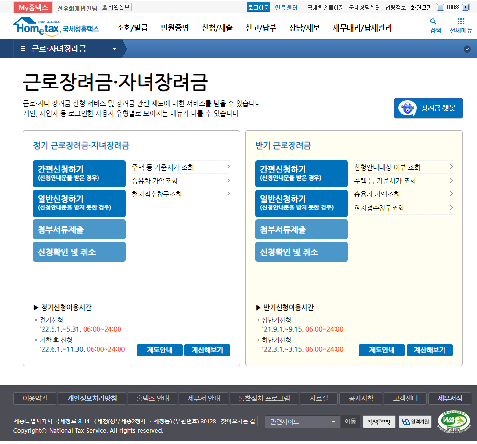Click the 원격지원 remote support icon
Image resolution: width=477 pixels, height=444 pixels.
[415, 422]
